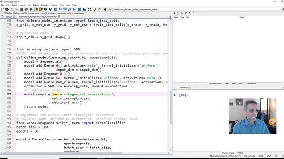Click the editor vertical scrollbar handle
Screen dimensions: 284x159
(x=170, y=108)
